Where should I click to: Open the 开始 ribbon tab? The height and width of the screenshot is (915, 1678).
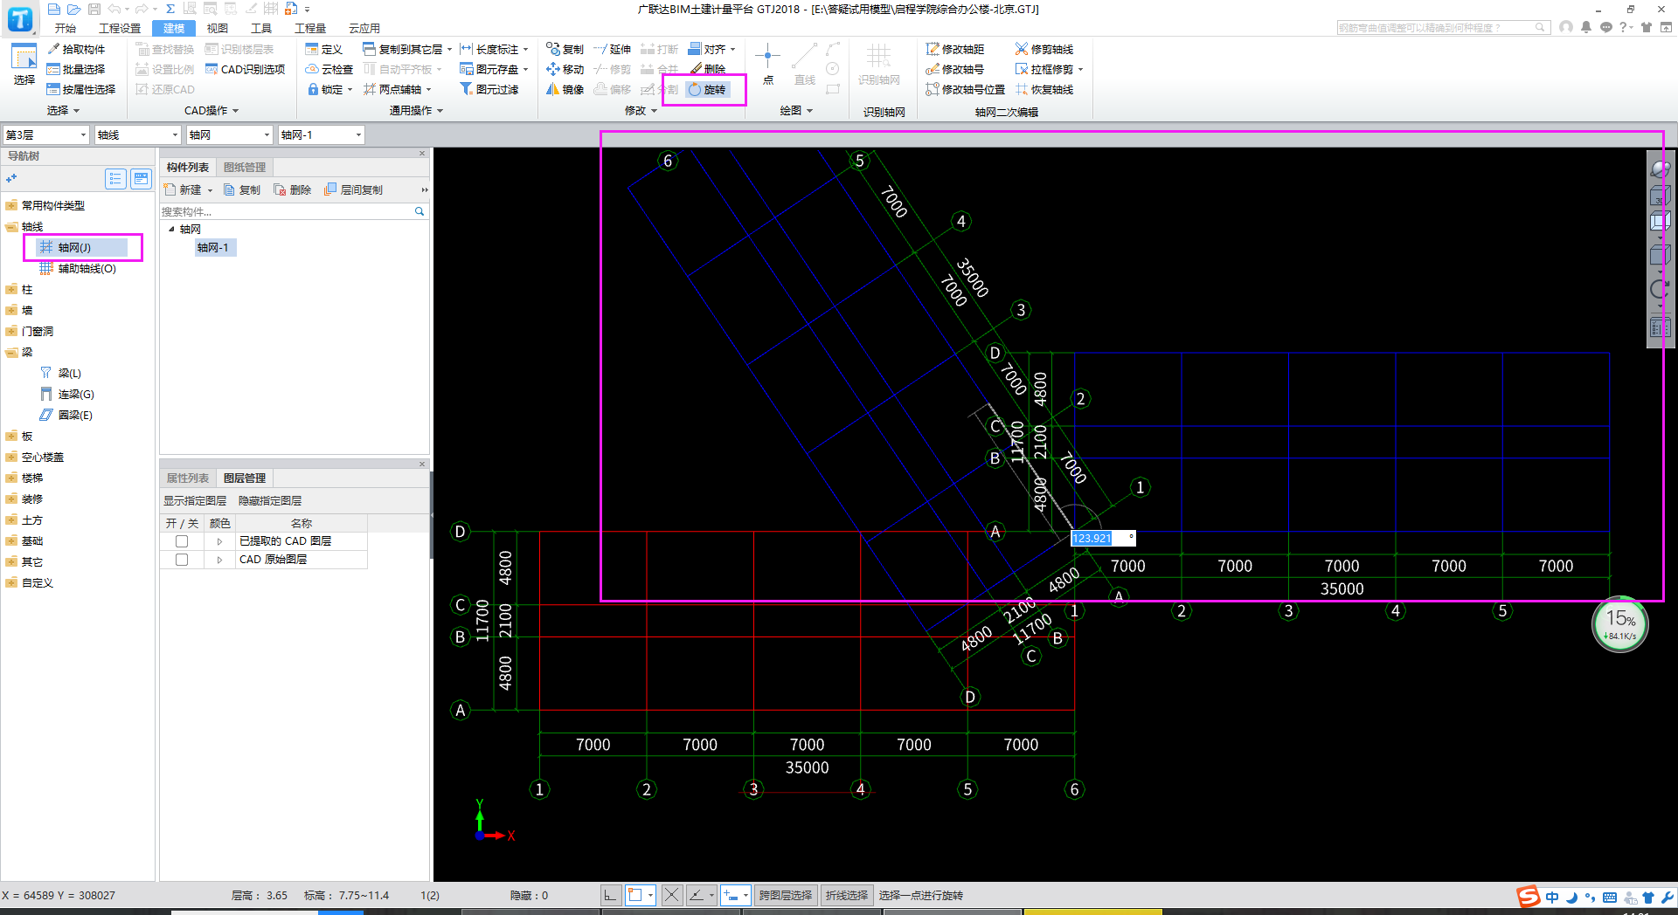tap(66, 28)
